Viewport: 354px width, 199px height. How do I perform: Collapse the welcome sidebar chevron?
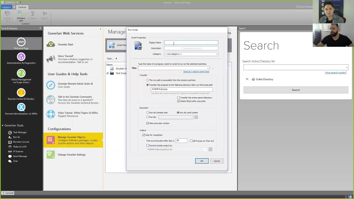coord(100,29)
